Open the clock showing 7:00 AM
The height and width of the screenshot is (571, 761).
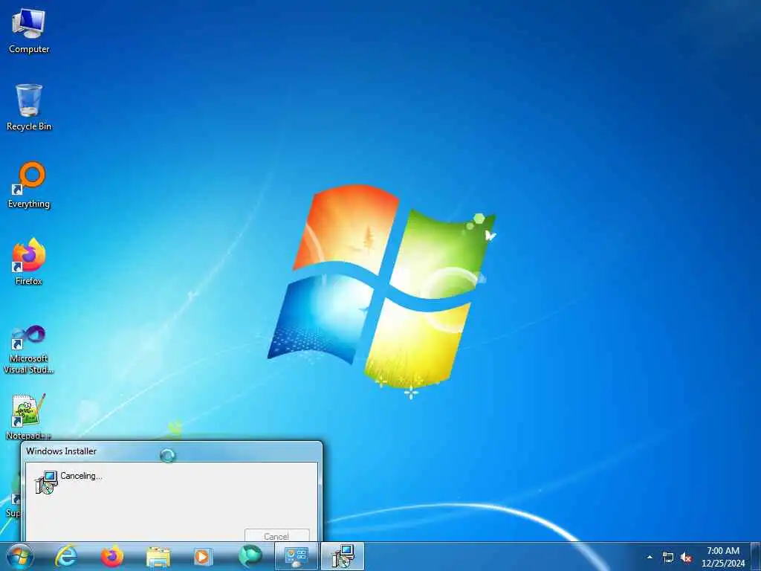coord(722,557)
